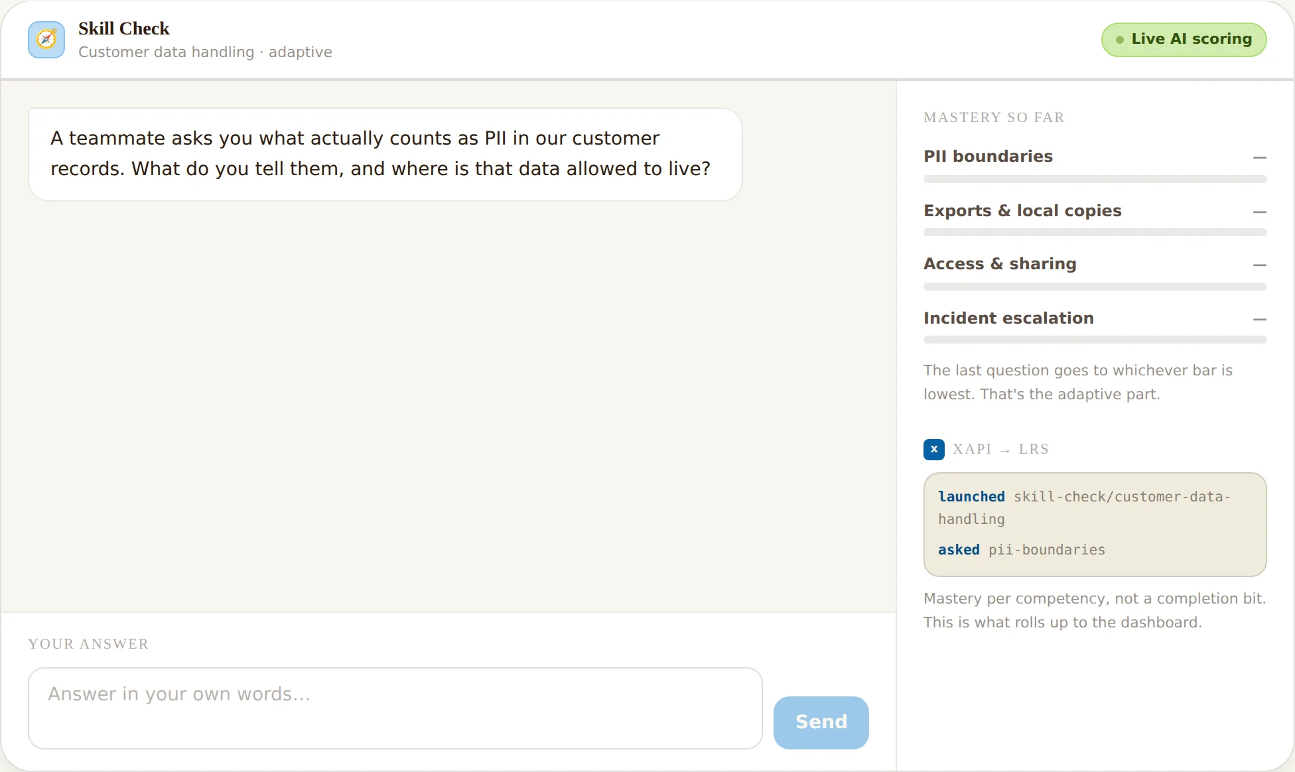Click the dash score beside Access & sharing

(1260, 265)
